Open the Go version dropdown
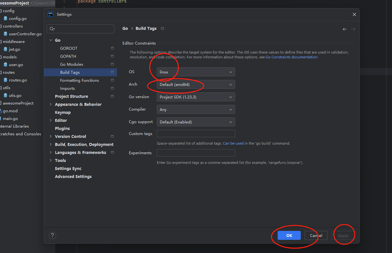The image size is (392, 253). click(196, 97)
